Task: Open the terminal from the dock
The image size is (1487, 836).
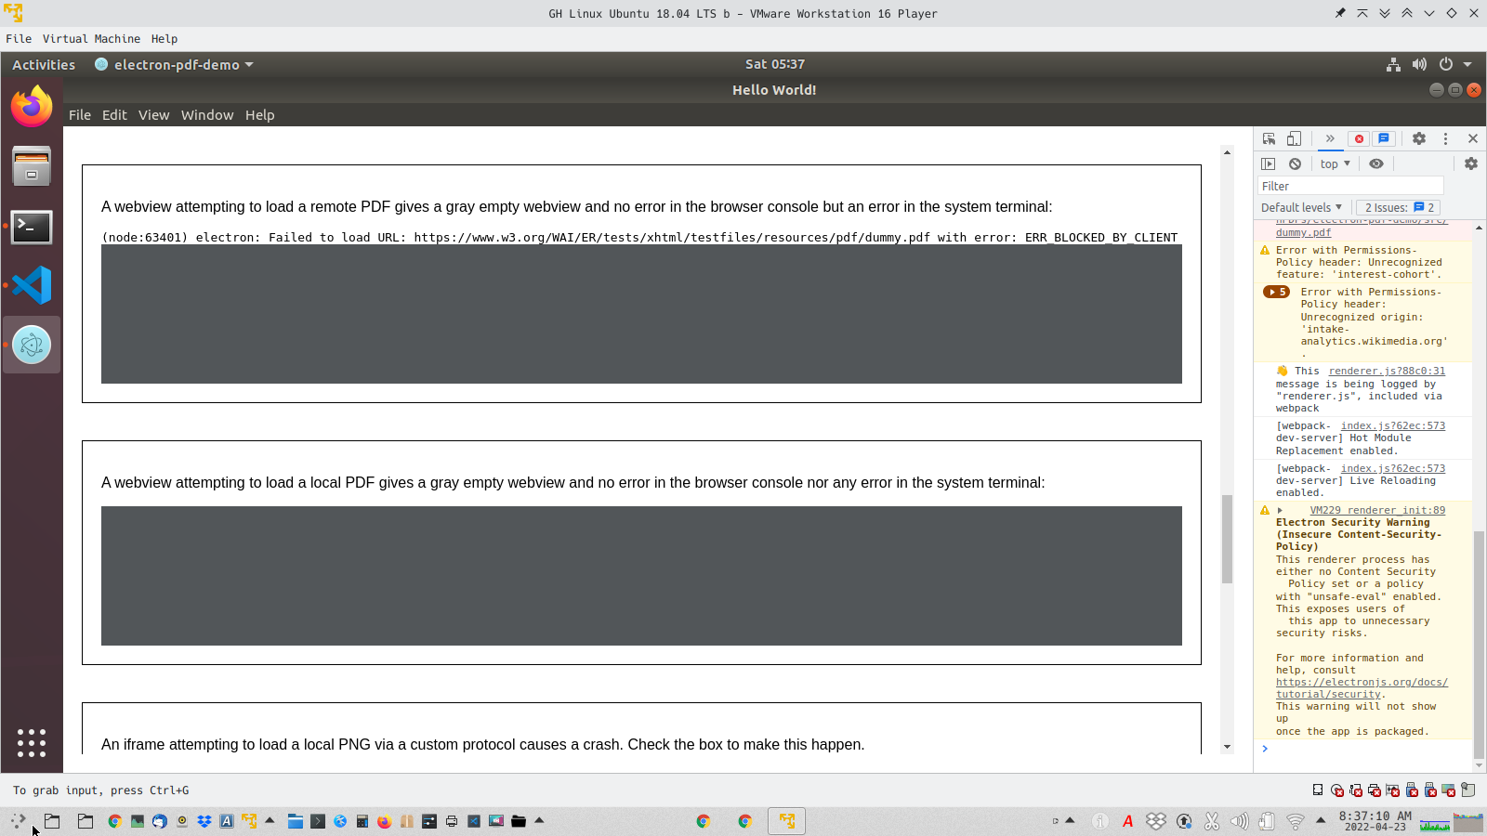Action: click(x=31, y=227)
